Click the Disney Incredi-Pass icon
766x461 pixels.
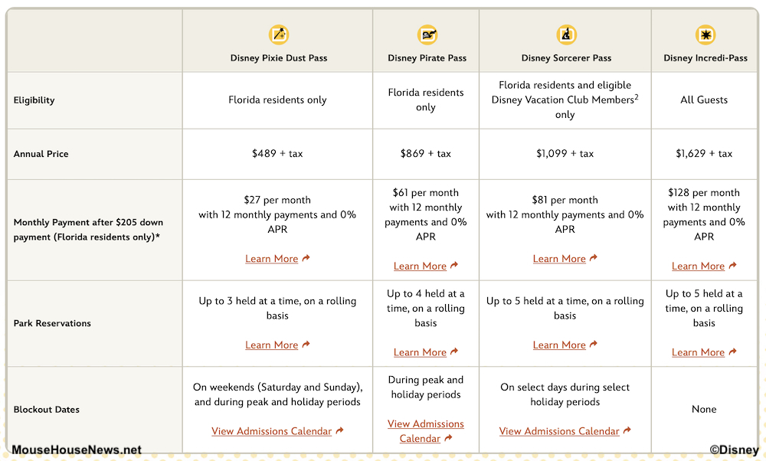(x=705, y=34)
